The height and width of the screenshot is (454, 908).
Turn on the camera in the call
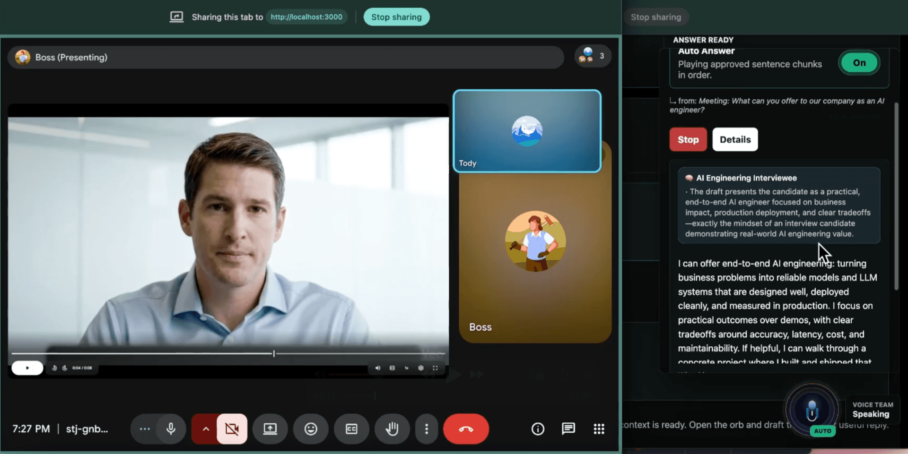tap(232, 429)
